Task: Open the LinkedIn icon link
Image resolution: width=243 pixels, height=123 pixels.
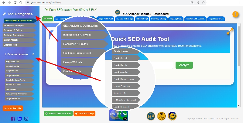Action: tap(19, 119)
